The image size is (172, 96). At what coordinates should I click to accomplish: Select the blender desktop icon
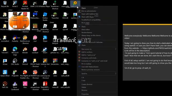(x=25, y=50)
